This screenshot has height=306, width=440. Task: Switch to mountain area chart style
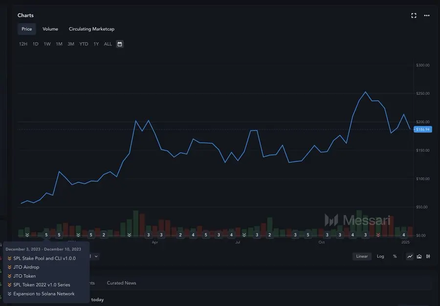[419, 256]
